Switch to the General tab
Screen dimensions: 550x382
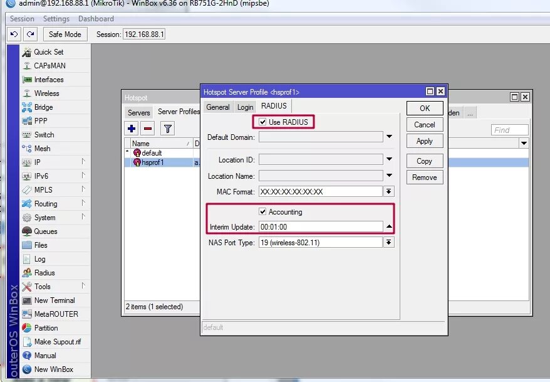(218, 107)
